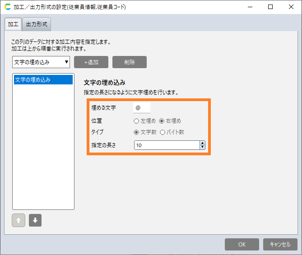The image size is (302, 255).
Task: Click the application logo in the title bar
Action: click(x=8, y=7)
